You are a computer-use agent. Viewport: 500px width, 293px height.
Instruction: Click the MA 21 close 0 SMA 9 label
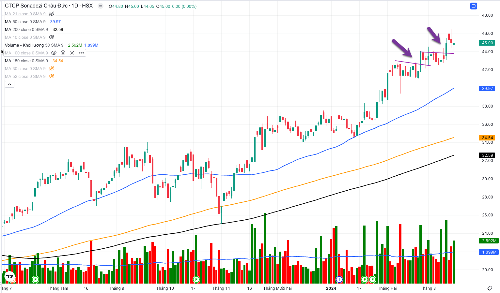(25, 14)
